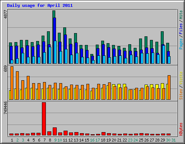185x144 pixels.
Task: Click the day 31 label on the x-axis
Action: (173, 140)
